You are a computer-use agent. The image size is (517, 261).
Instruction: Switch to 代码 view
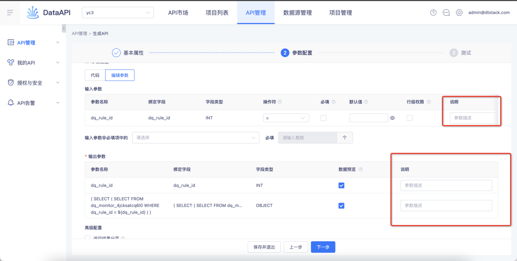point(95,75)
